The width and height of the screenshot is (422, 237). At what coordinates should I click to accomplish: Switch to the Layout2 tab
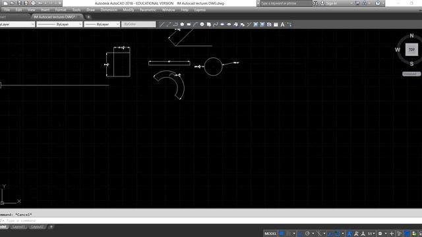tap(37, 227)
